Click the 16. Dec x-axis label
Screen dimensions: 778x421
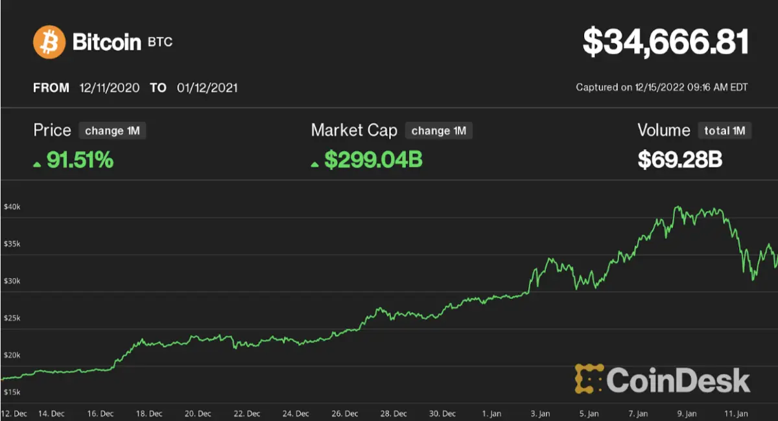(99, 413)
